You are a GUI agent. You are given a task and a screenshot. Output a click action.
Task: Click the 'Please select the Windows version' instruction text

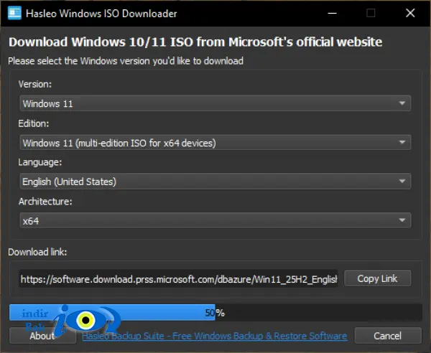[126, 61]
